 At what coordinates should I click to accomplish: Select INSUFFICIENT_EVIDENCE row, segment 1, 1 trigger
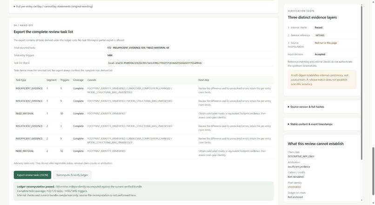point(143,90)
